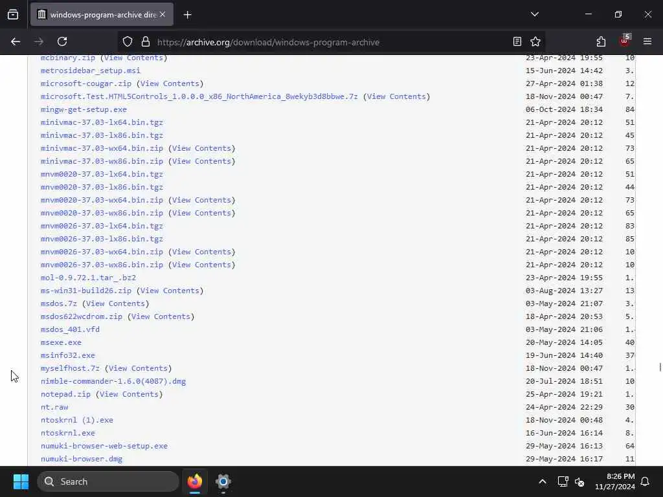This screenshot has width=663, height=497.
Task: Download minivmac-37.03-wx86.bin.zip
Action: click(102, 161)
